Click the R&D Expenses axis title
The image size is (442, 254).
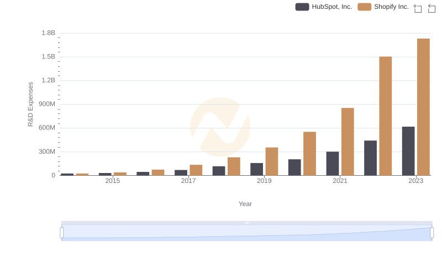coord(30,104)
